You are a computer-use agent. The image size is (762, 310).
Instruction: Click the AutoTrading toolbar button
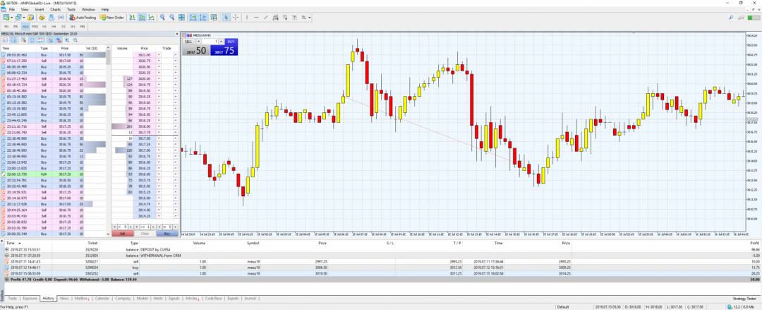point(84,17)
